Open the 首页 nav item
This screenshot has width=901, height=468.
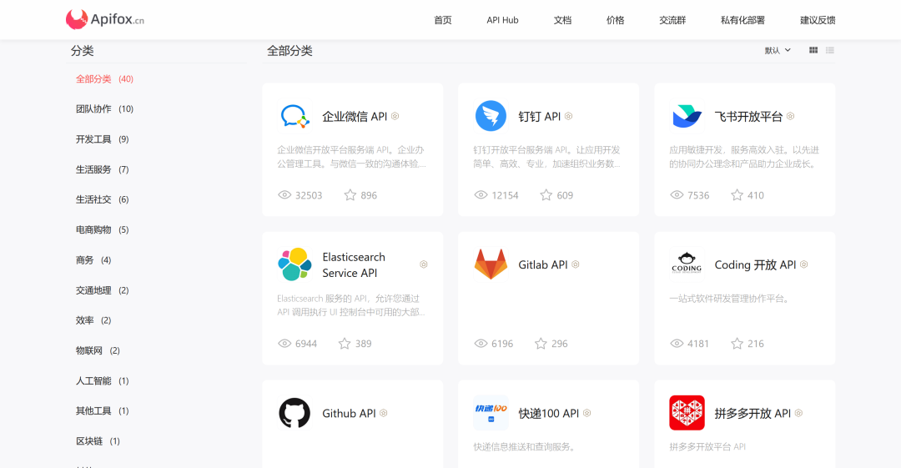[x=442, y=20]
